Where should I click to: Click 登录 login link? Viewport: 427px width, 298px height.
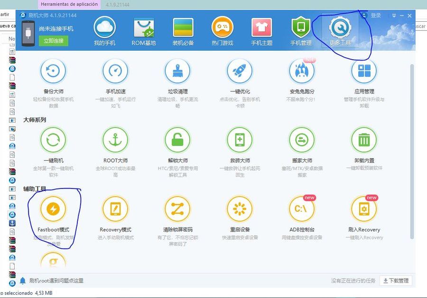pos(376,16)
